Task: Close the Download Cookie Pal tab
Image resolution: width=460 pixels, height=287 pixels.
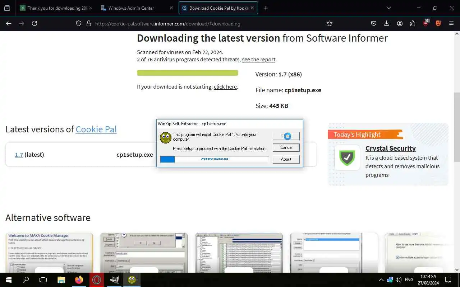Action: pyautogui.click(x=252, y=8)
